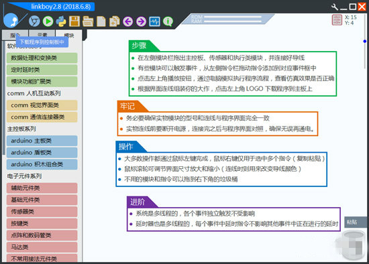
Task: Open arduino 主板类 category
Action: [x=42, y=141]
